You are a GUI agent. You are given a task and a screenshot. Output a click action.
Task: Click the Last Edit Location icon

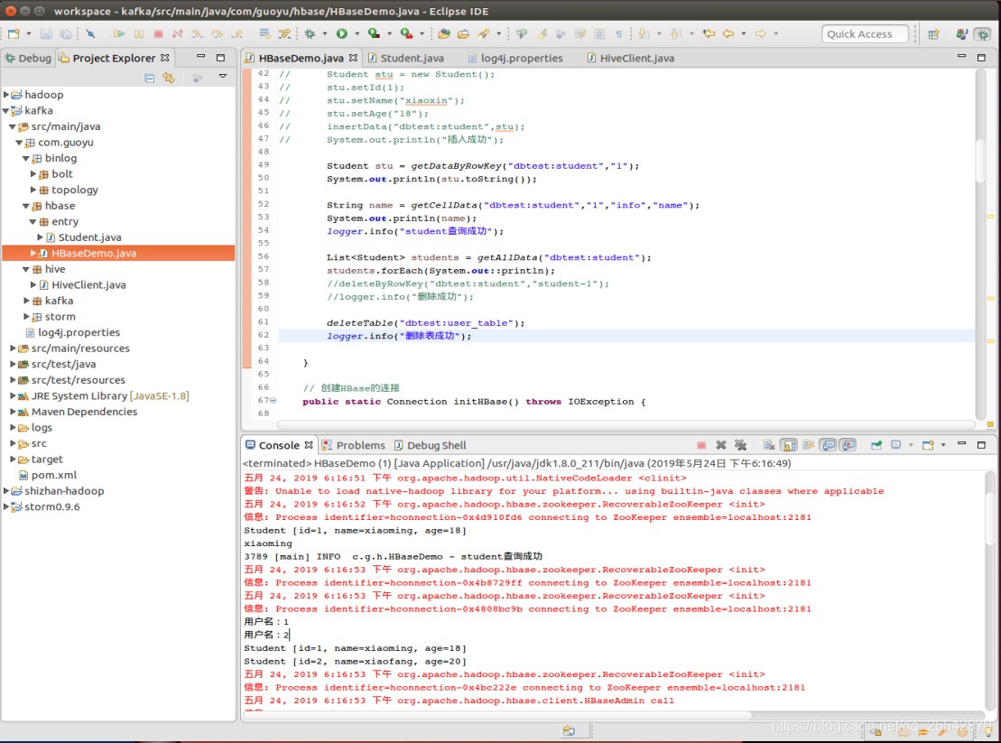click(708, 33)
